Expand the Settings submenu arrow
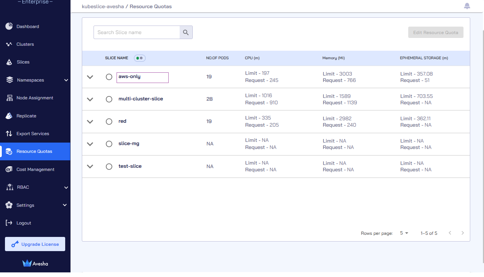Image resolution: width=484 pixels, height=277 pixels. pos(64,205)
